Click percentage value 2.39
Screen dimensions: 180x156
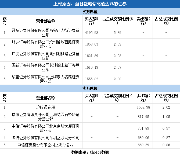[117, 44]
